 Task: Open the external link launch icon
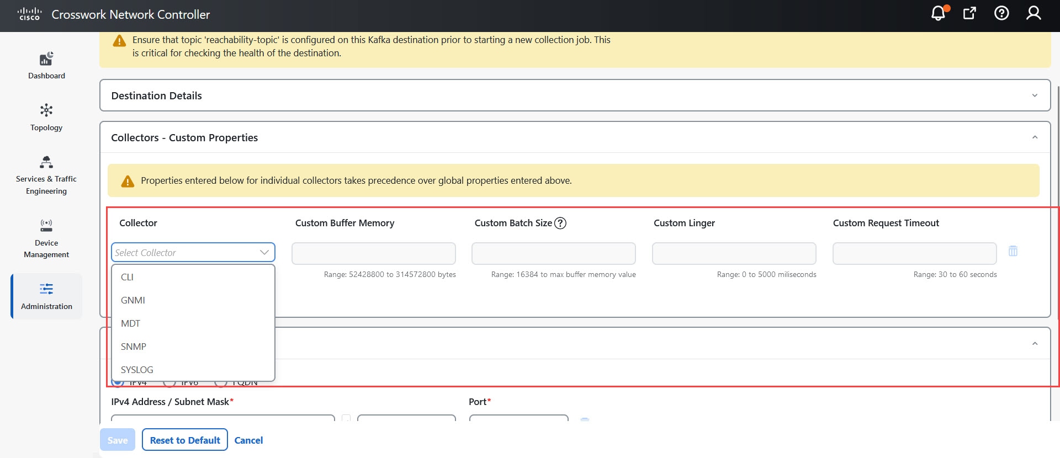click(969, 13)
